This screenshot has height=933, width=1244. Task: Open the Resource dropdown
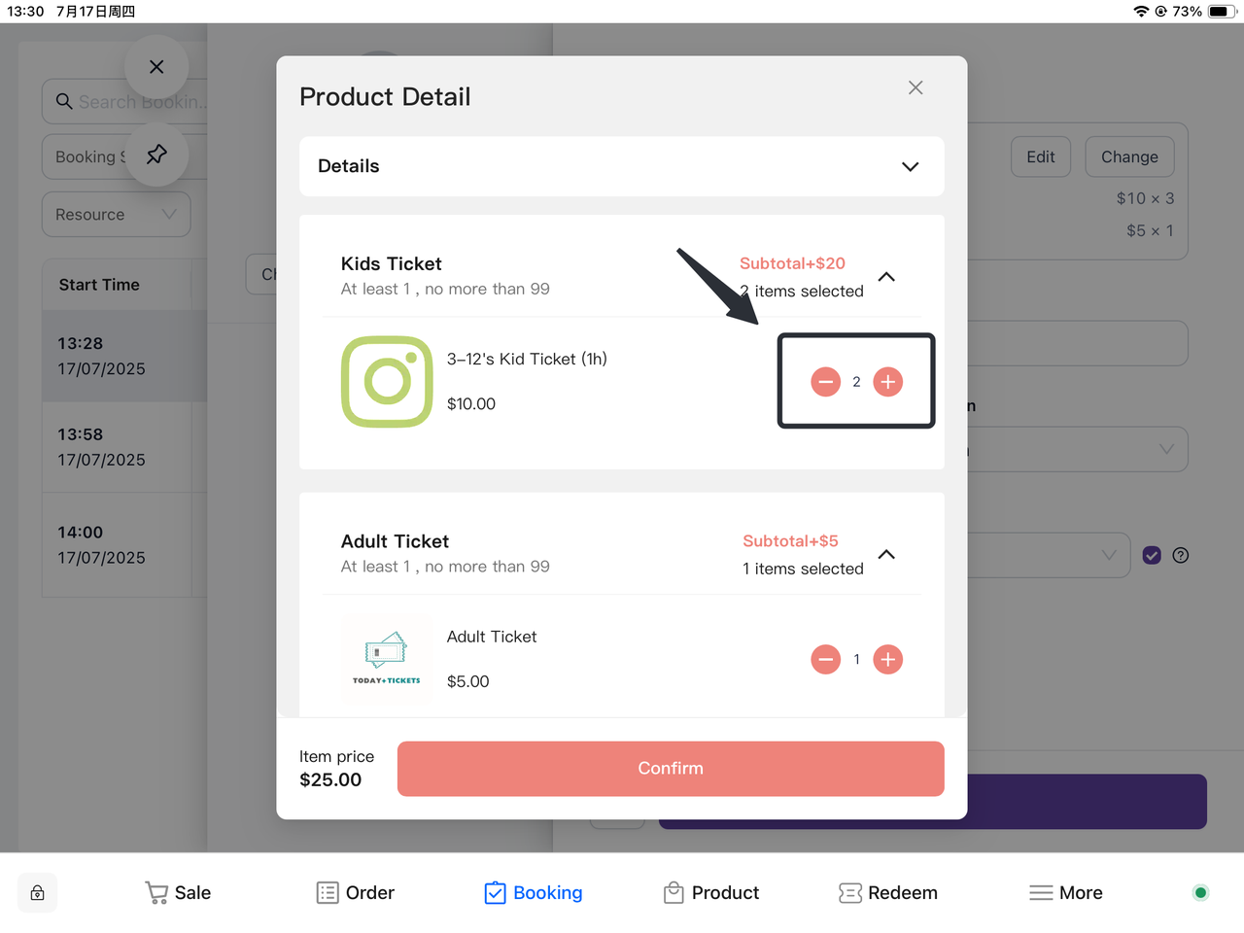(116, 215)
